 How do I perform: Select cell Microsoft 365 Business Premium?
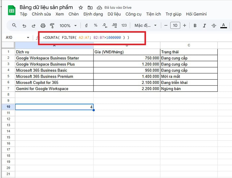[54, 76]
